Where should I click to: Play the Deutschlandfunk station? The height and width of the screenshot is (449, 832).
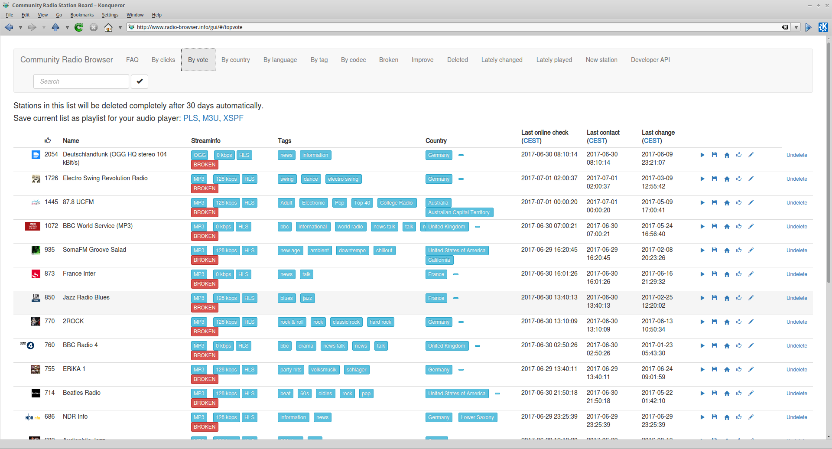(702, 155)
